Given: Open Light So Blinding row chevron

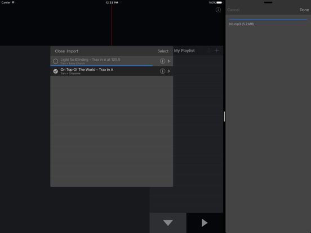Looking at the screenshot, I should [x=169, y=61].
